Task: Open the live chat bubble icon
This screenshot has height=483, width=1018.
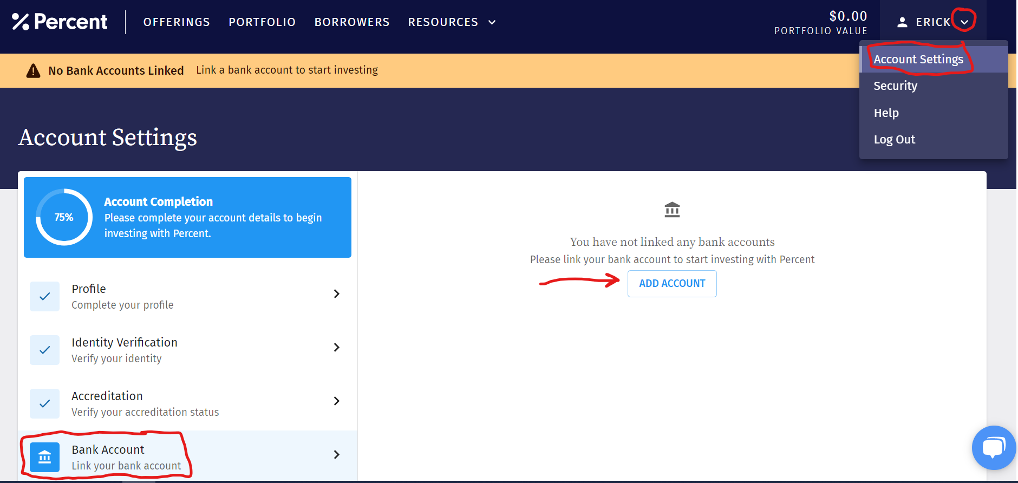Action: pos(994,448)
